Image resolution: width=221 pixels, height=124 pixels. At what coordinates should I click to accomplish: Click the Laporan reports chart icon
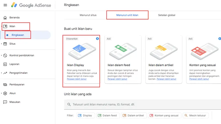tap(5, 64)
